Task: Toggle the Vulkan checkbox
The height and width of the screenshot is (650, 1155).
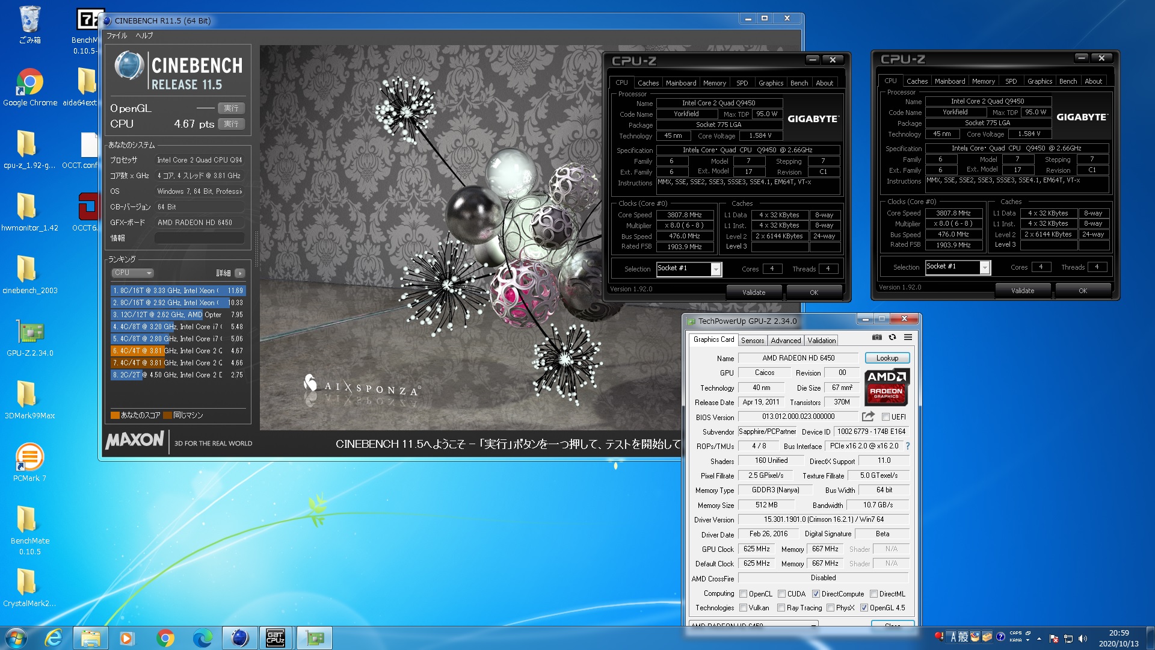Action: [743, 607]
